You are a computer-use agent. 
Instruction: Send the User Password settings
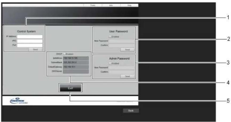[x=127, y=49]
